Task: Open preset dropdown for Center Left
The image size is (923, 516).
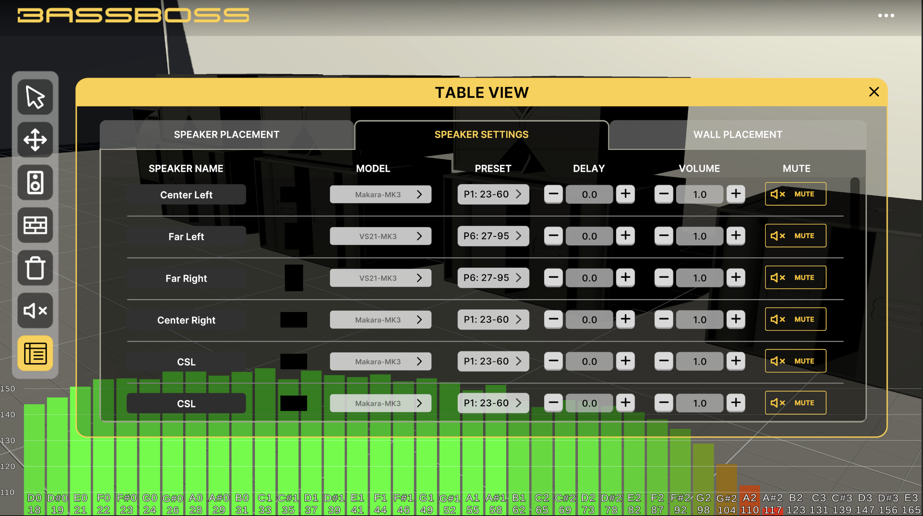Action: point(493,194)
